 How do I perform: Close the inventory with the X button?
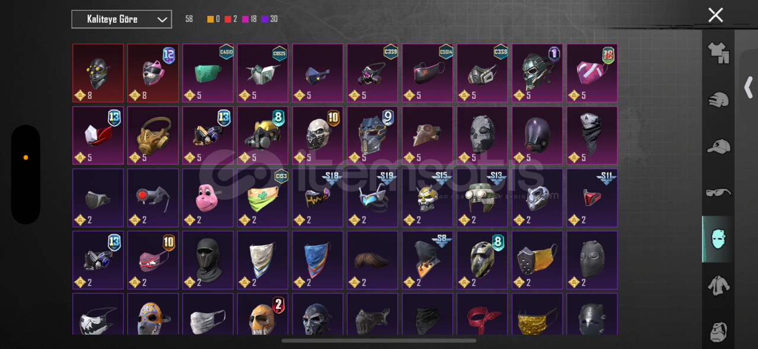(x=715, y=15)
